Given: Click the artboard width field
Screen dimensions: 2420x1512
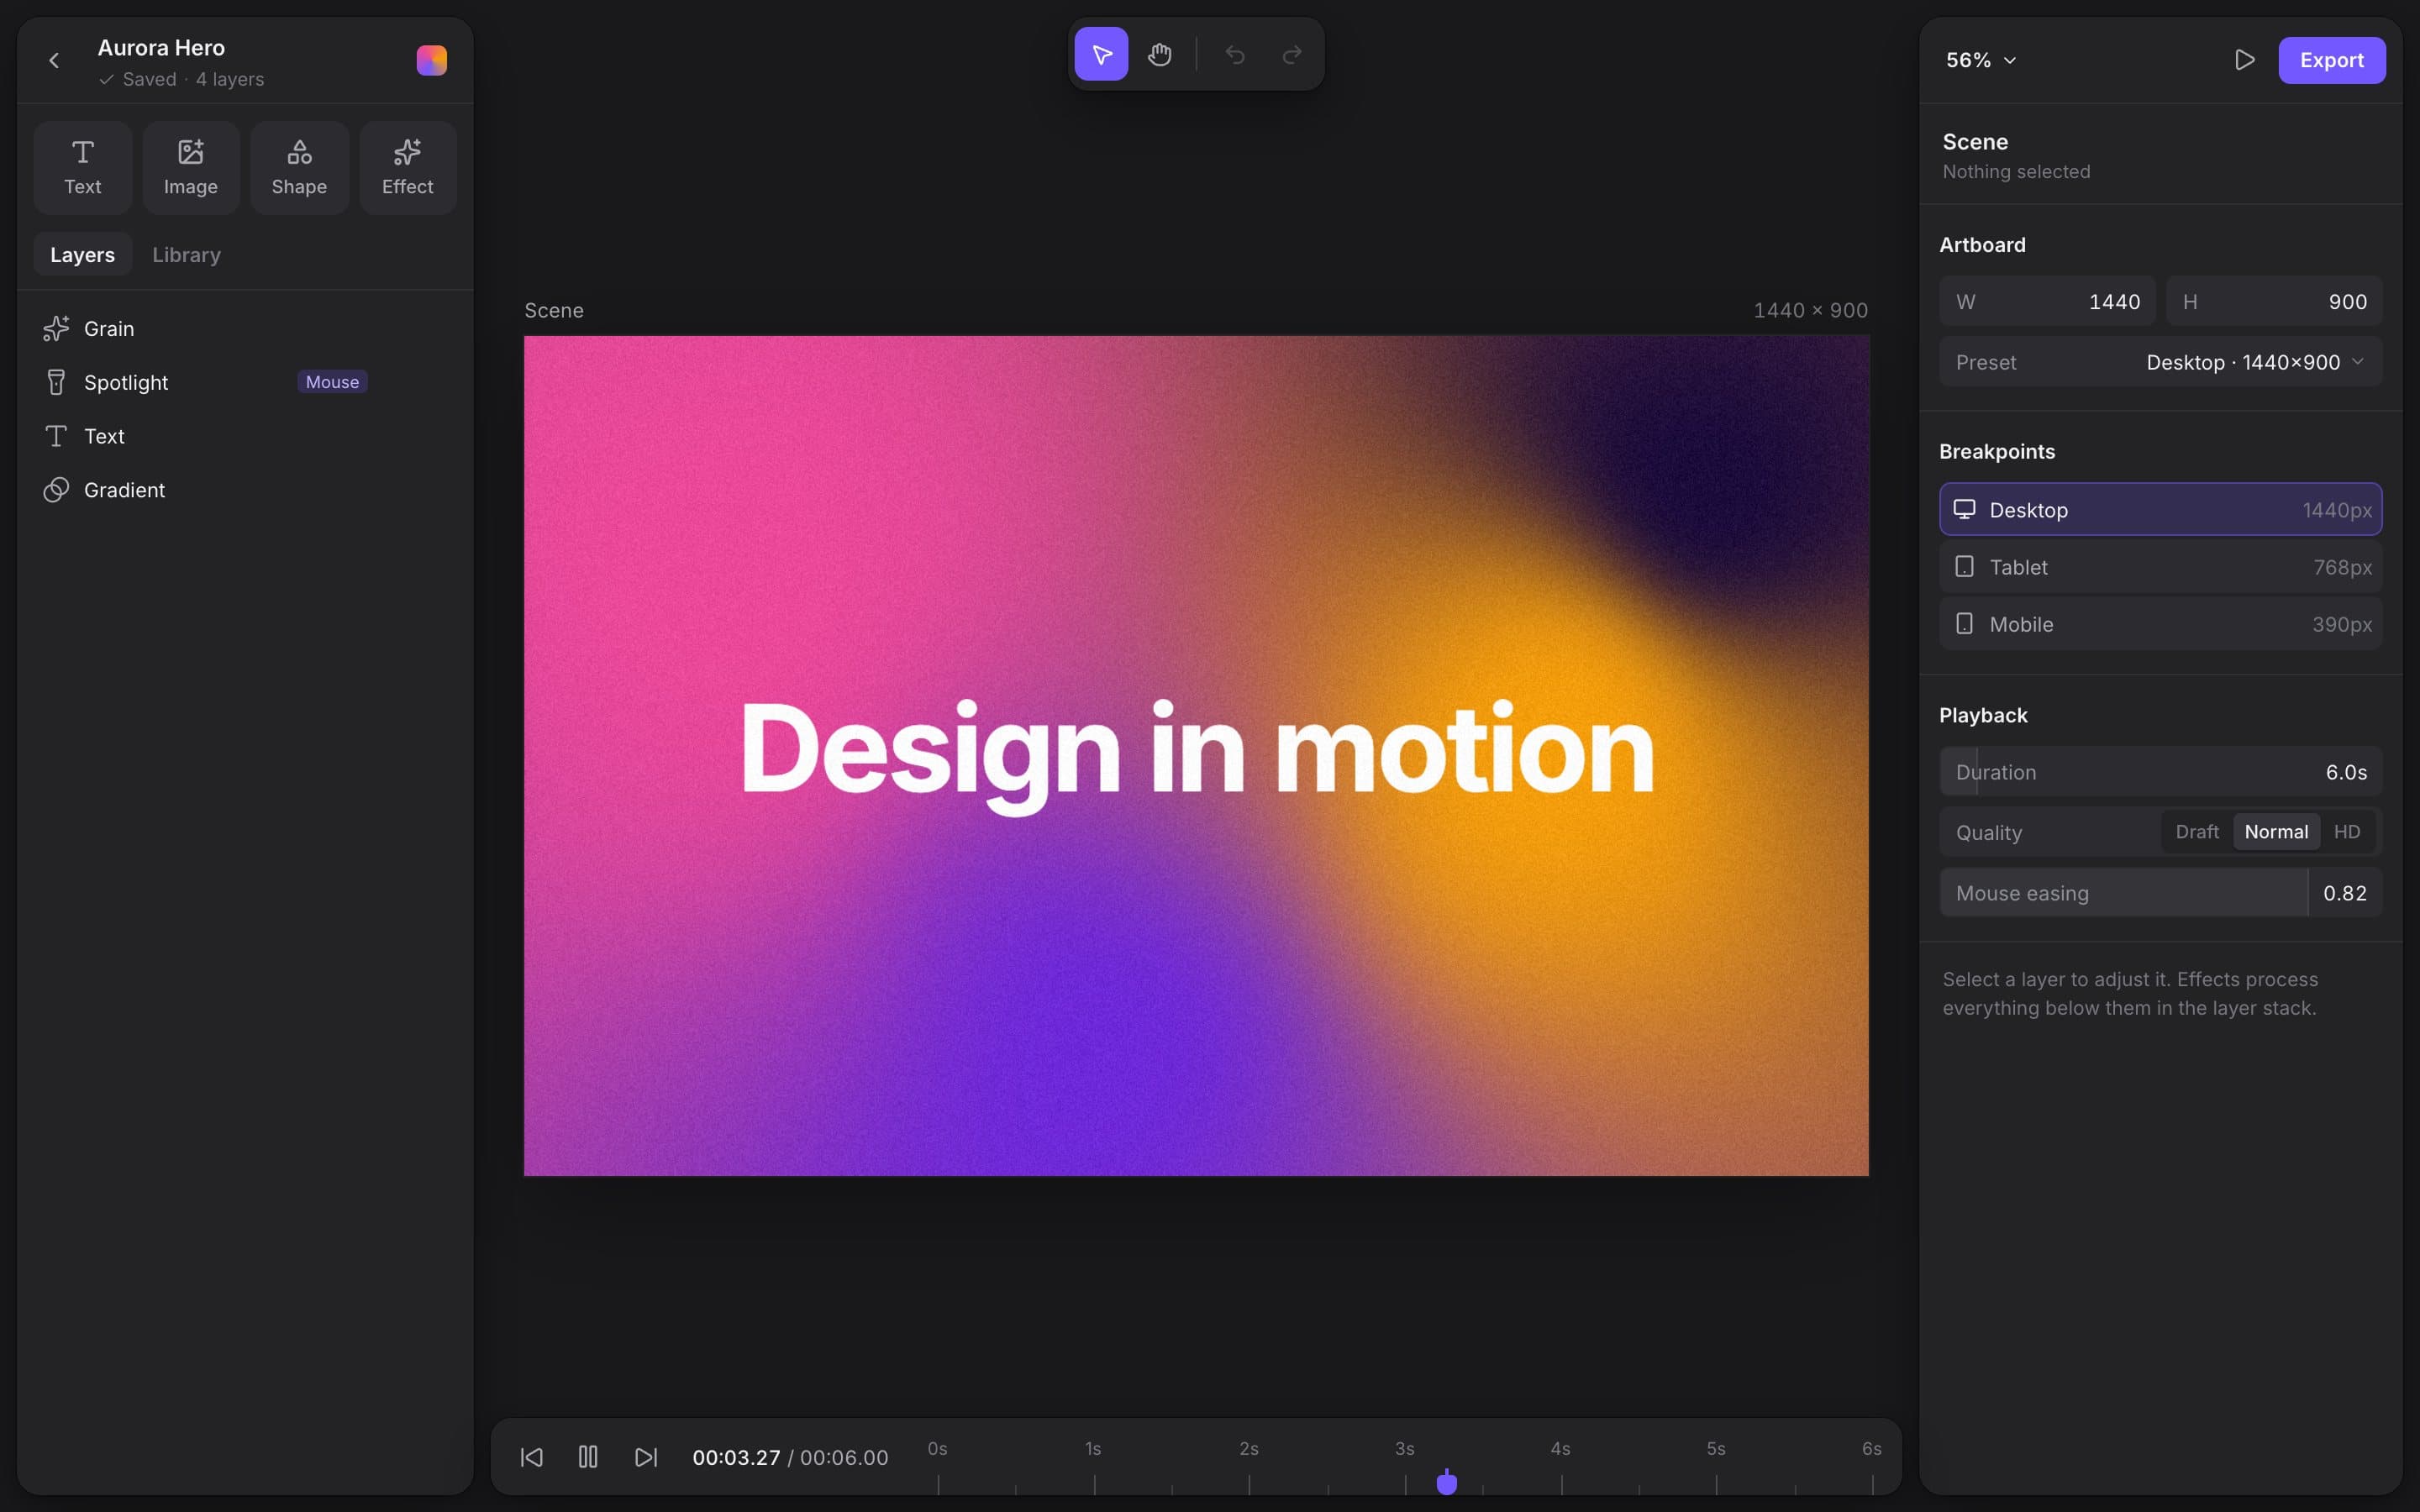Looking at the screenshot, I should (x=2047, y=302).
